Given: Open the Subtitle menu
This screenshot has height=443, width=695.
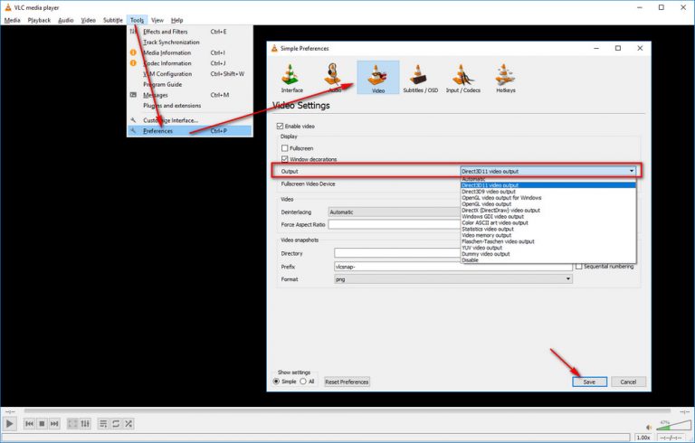Looking at the screenshot, I should [112, 20].
